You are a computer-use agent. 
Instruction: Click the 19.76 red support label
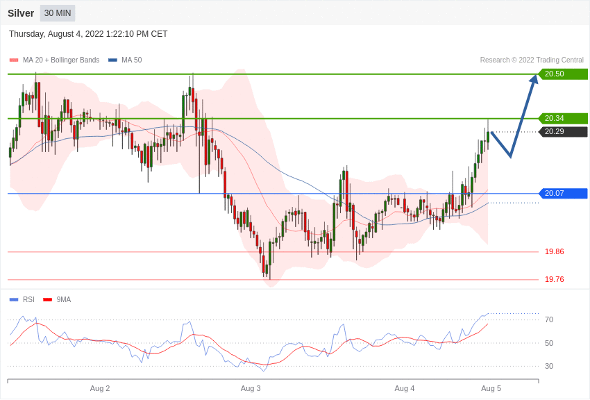555,279
